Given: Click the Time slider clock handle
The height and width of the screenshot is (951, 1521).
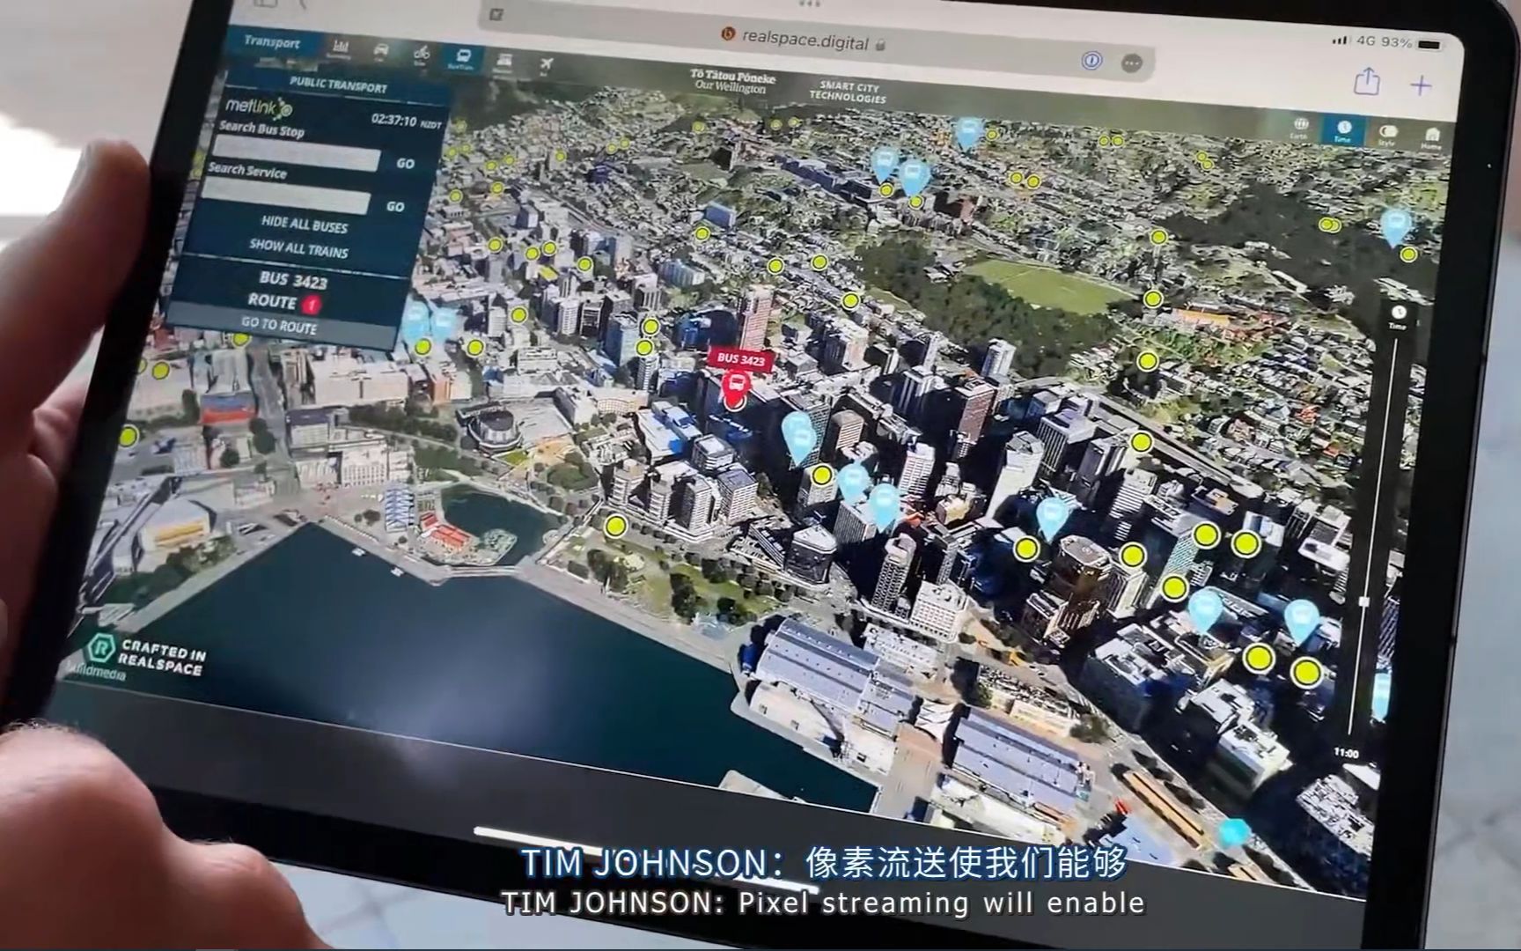Looking at the screenshot, I should click(x=1399, y=312).
